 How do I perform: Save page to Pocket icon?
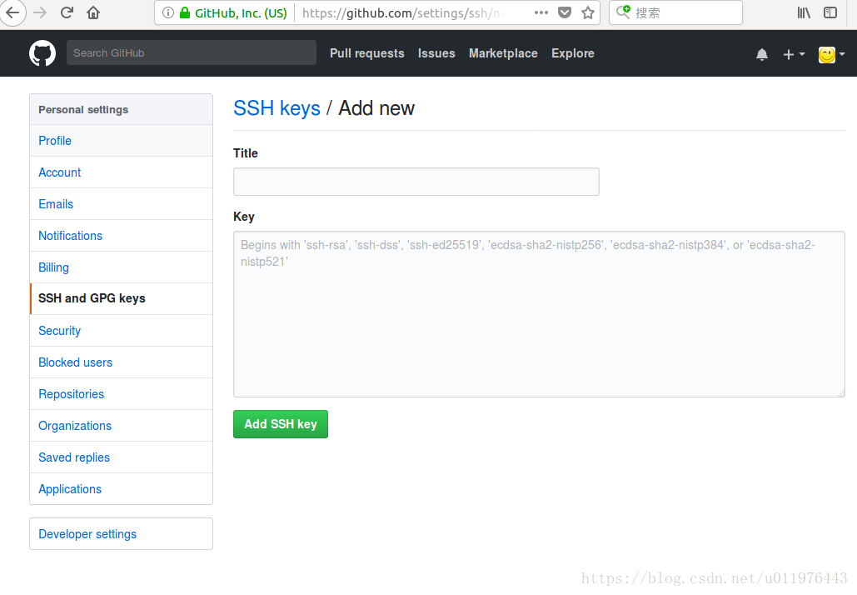click(x=565, y=12)
